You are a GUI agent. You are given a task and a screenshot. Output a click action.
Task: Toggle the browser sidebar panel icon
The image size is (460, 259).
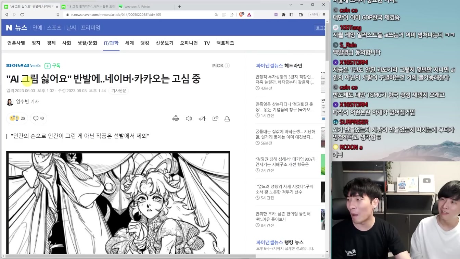click(x=291, y=15)
